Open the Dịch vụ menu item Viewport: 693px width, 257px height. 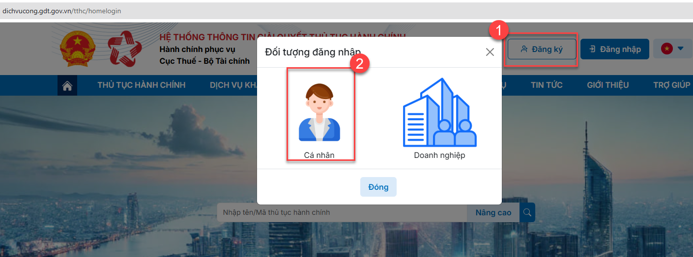233,85
